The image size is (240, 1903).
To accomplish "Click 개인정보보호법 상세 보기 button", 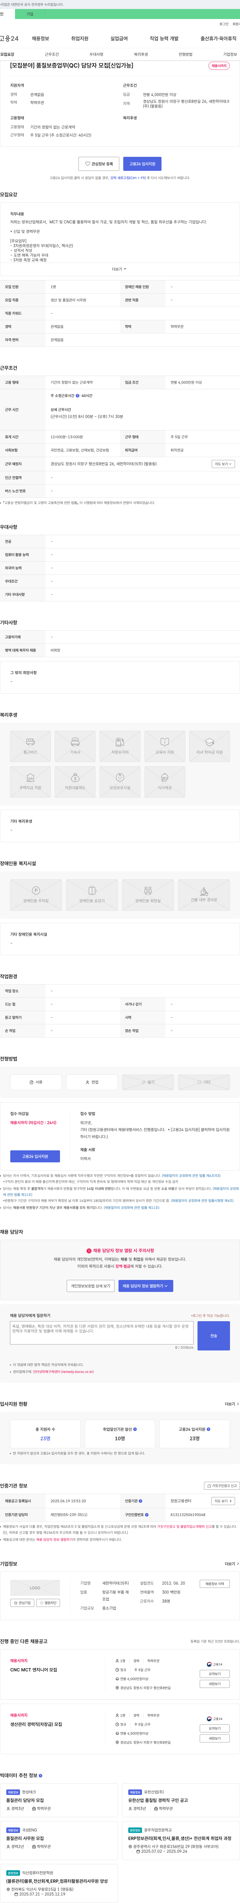I will 90,1286.
